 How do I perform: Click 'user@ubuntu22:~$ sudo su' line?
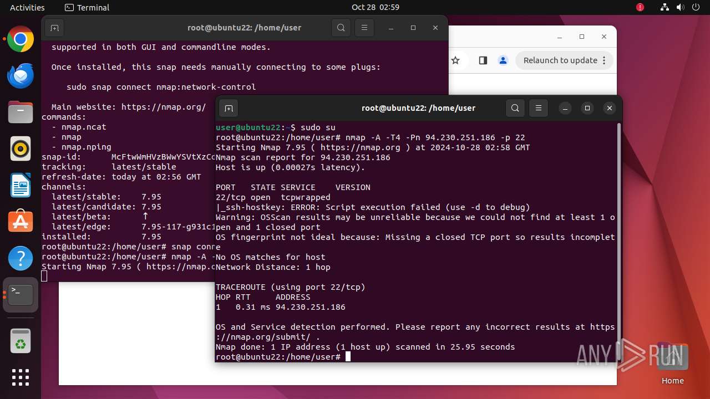[x=276, y=127]
